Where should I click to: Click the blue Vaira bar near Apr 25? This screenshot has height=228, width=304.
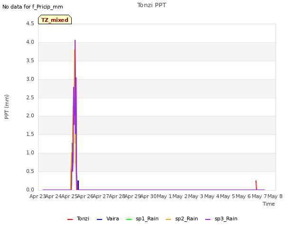[78, 185]
